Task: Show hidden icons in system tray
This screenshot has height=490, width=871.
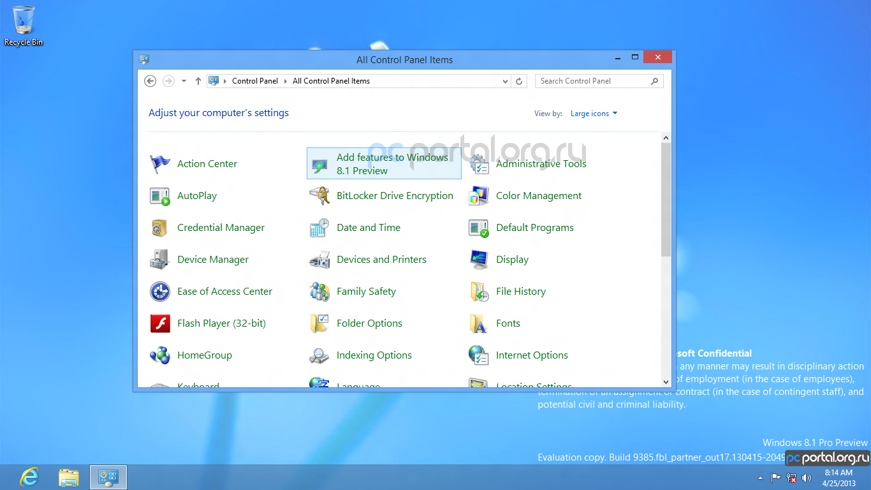Action: tap(760, 478)
